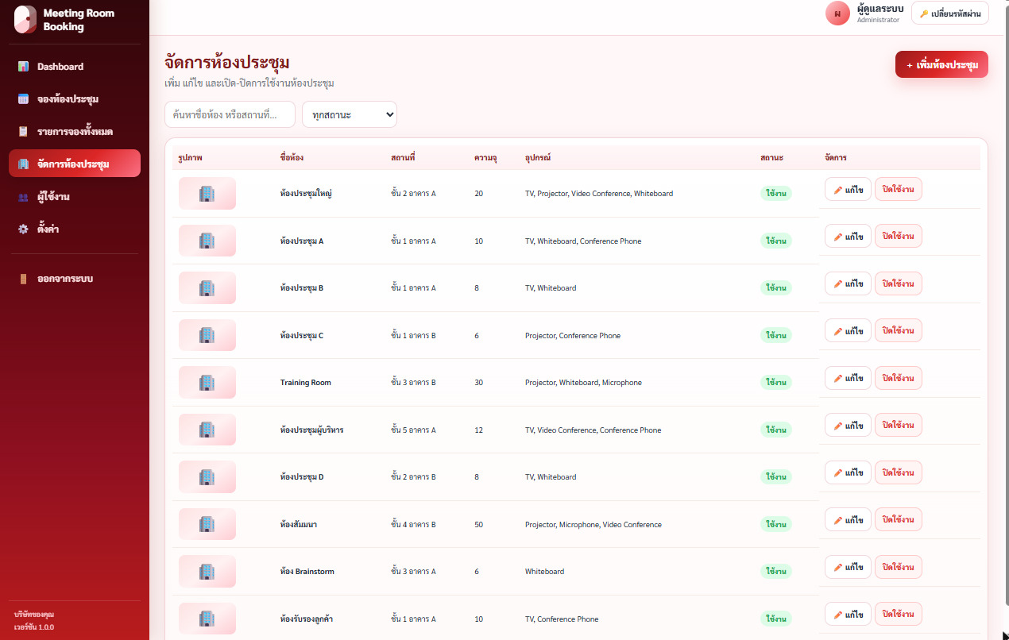Viewport: 1009px width, 640px height.
Task: Click room name ห้องรับรองลูกค้า
Action: tap(307, 619)
